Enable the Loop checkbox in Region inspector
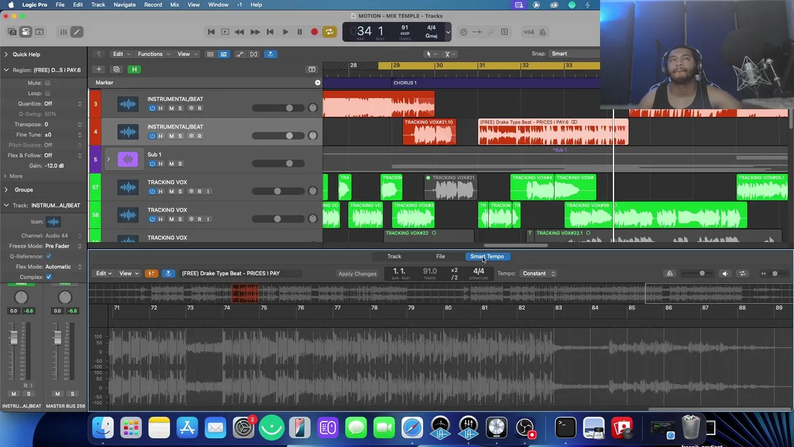The width and height of the screenshot is (794, 447). (x=47, y=93)
